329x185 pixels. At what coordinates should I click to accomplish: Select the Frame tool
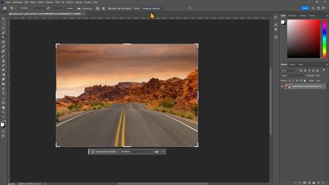coord(3,42)
